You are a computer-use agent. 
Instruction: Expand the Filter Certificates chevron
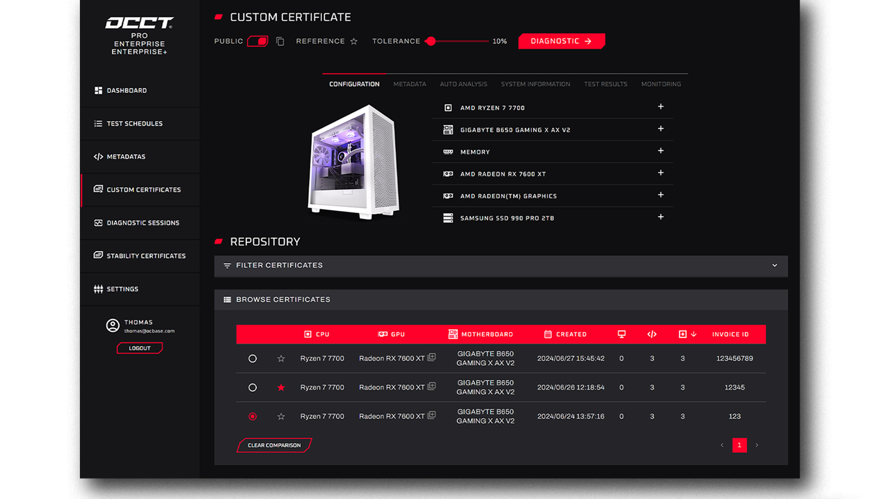(x=775, y=266)
